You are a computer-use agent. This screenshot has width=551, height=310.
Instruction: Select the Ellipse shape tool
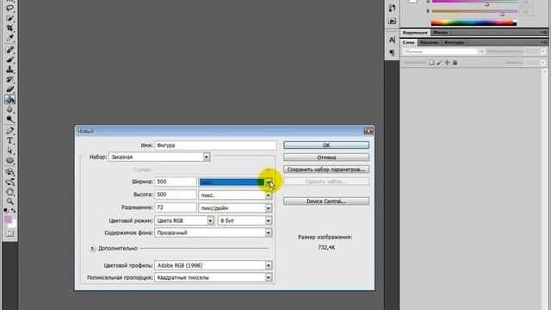(9, 161)
